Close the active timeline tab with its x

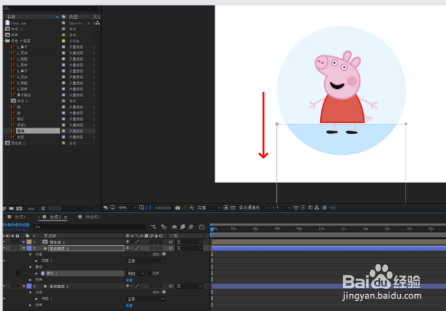39,217
